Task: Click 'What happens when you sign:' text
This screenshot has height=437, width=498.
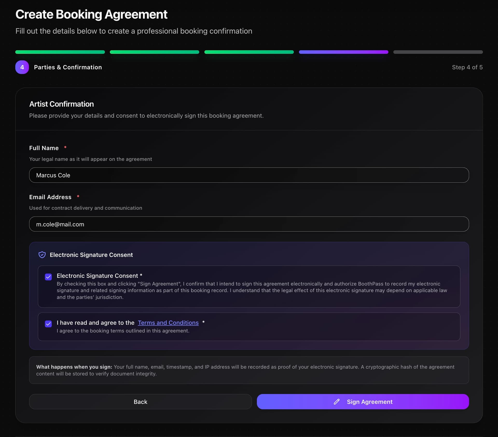Action: point(74,367)
